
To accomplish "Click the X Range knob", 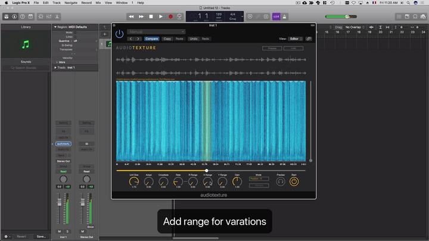I will tap(208, 181).
